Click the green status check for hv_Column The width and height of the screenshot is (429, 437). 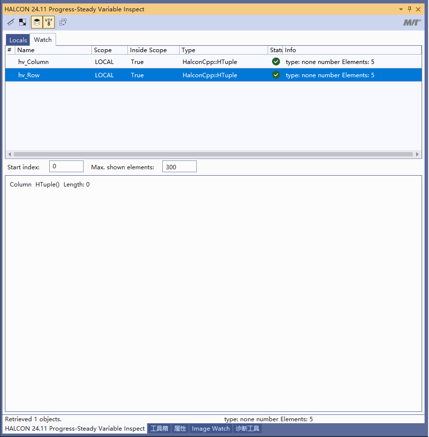pyautogui.click(x=276, y=62)
